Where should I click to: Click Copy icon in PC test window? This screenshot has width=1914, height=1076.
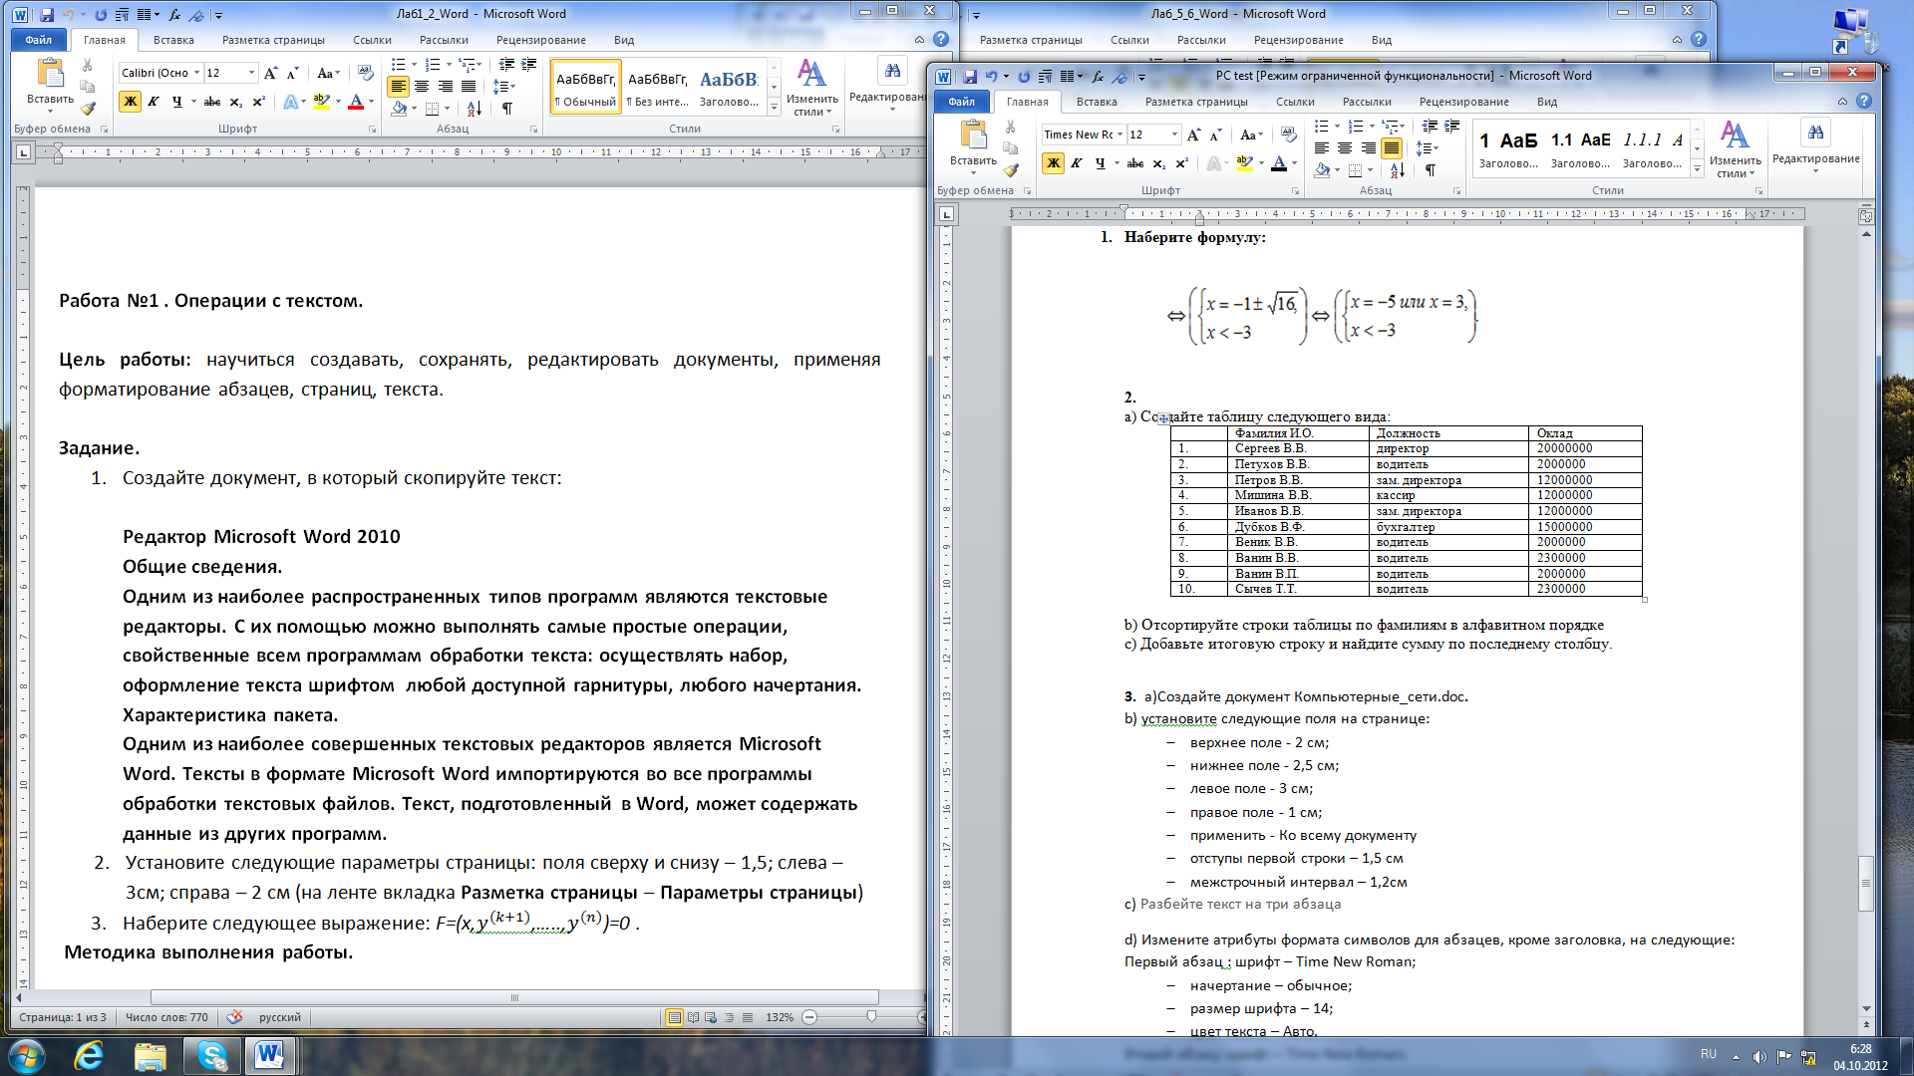coord(1011,148)
